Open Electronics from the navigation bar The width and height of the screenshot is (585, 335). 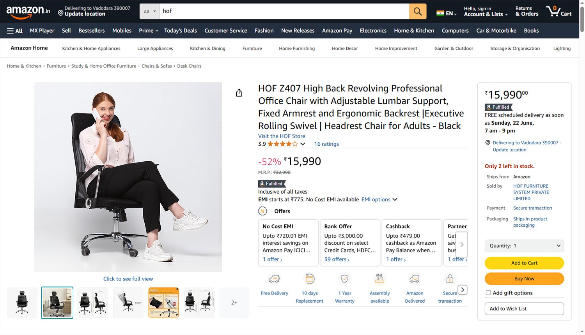point(373,30)
